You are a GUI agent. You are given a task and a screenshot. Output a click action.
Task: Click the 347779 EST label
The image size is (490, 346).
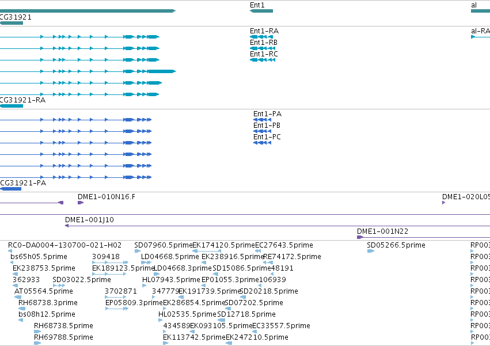pos(165,291)
